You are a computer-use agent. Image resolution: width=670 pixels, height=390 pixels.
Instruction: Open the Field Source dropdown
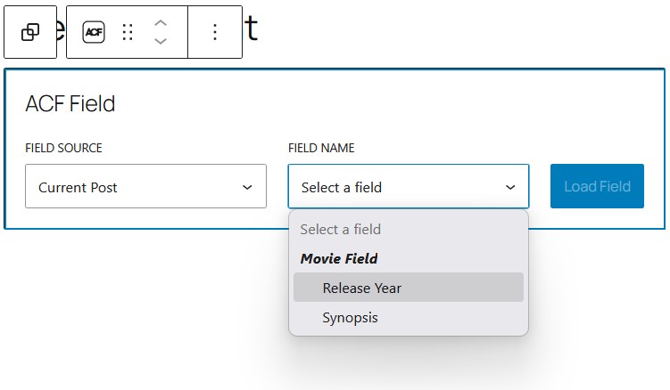tap(145, 187)
